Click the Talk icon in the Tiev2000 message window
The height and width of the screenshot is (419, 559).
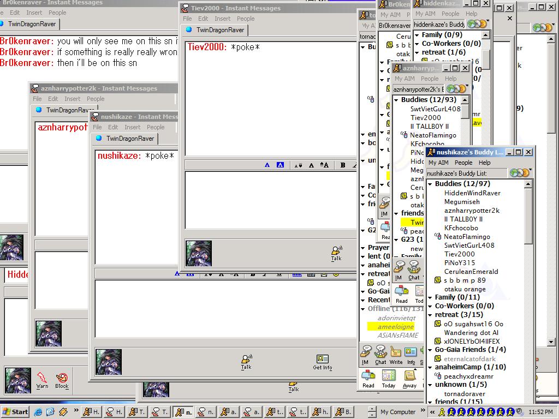(336, 253)
